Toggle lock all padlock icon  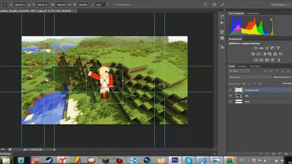[x=260, y=84]
